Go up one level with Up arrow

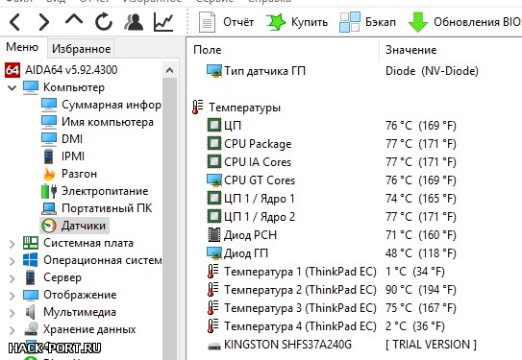click(x=74, y=19)
